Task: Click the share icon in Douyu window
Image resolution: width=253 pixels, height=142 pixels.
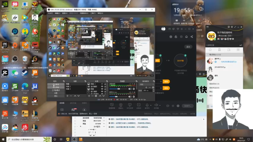Action: coord(192,37)
